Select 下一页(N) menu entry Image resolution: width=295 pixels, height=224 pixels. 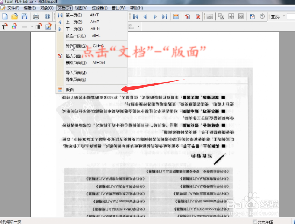(92, 29)
